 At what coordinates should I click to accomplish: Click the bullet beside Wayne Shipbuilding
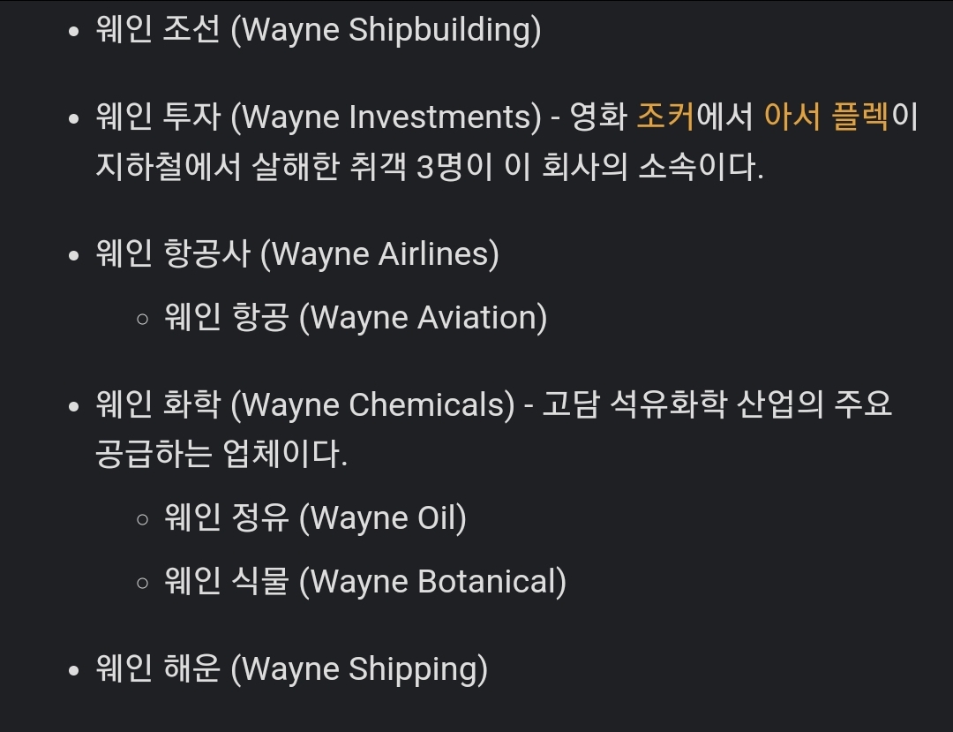pyautogui.click(x=74, y=31)
